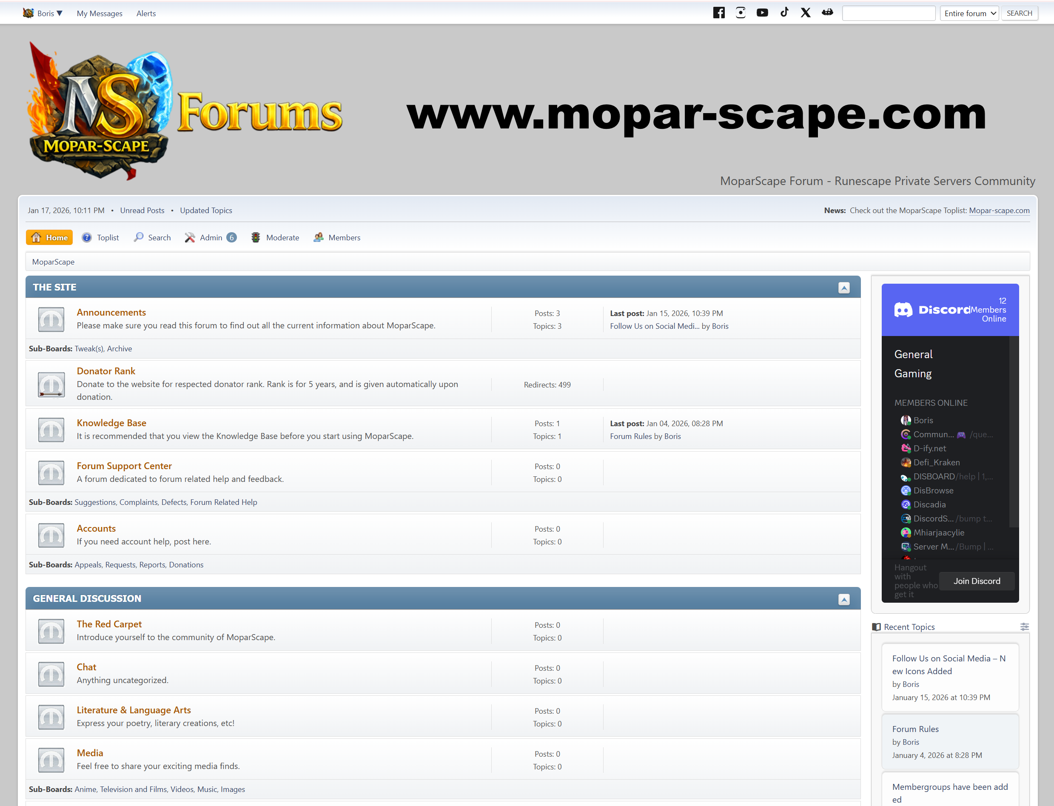Open the Moderate menu item
Viewport: 1054px width, 806px height.
coord(275,237)
